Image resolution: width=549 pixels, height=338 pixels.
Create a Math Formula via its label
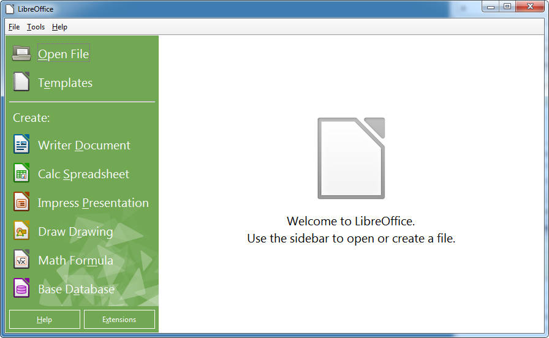pyautogui.click(x=75, y=260)
